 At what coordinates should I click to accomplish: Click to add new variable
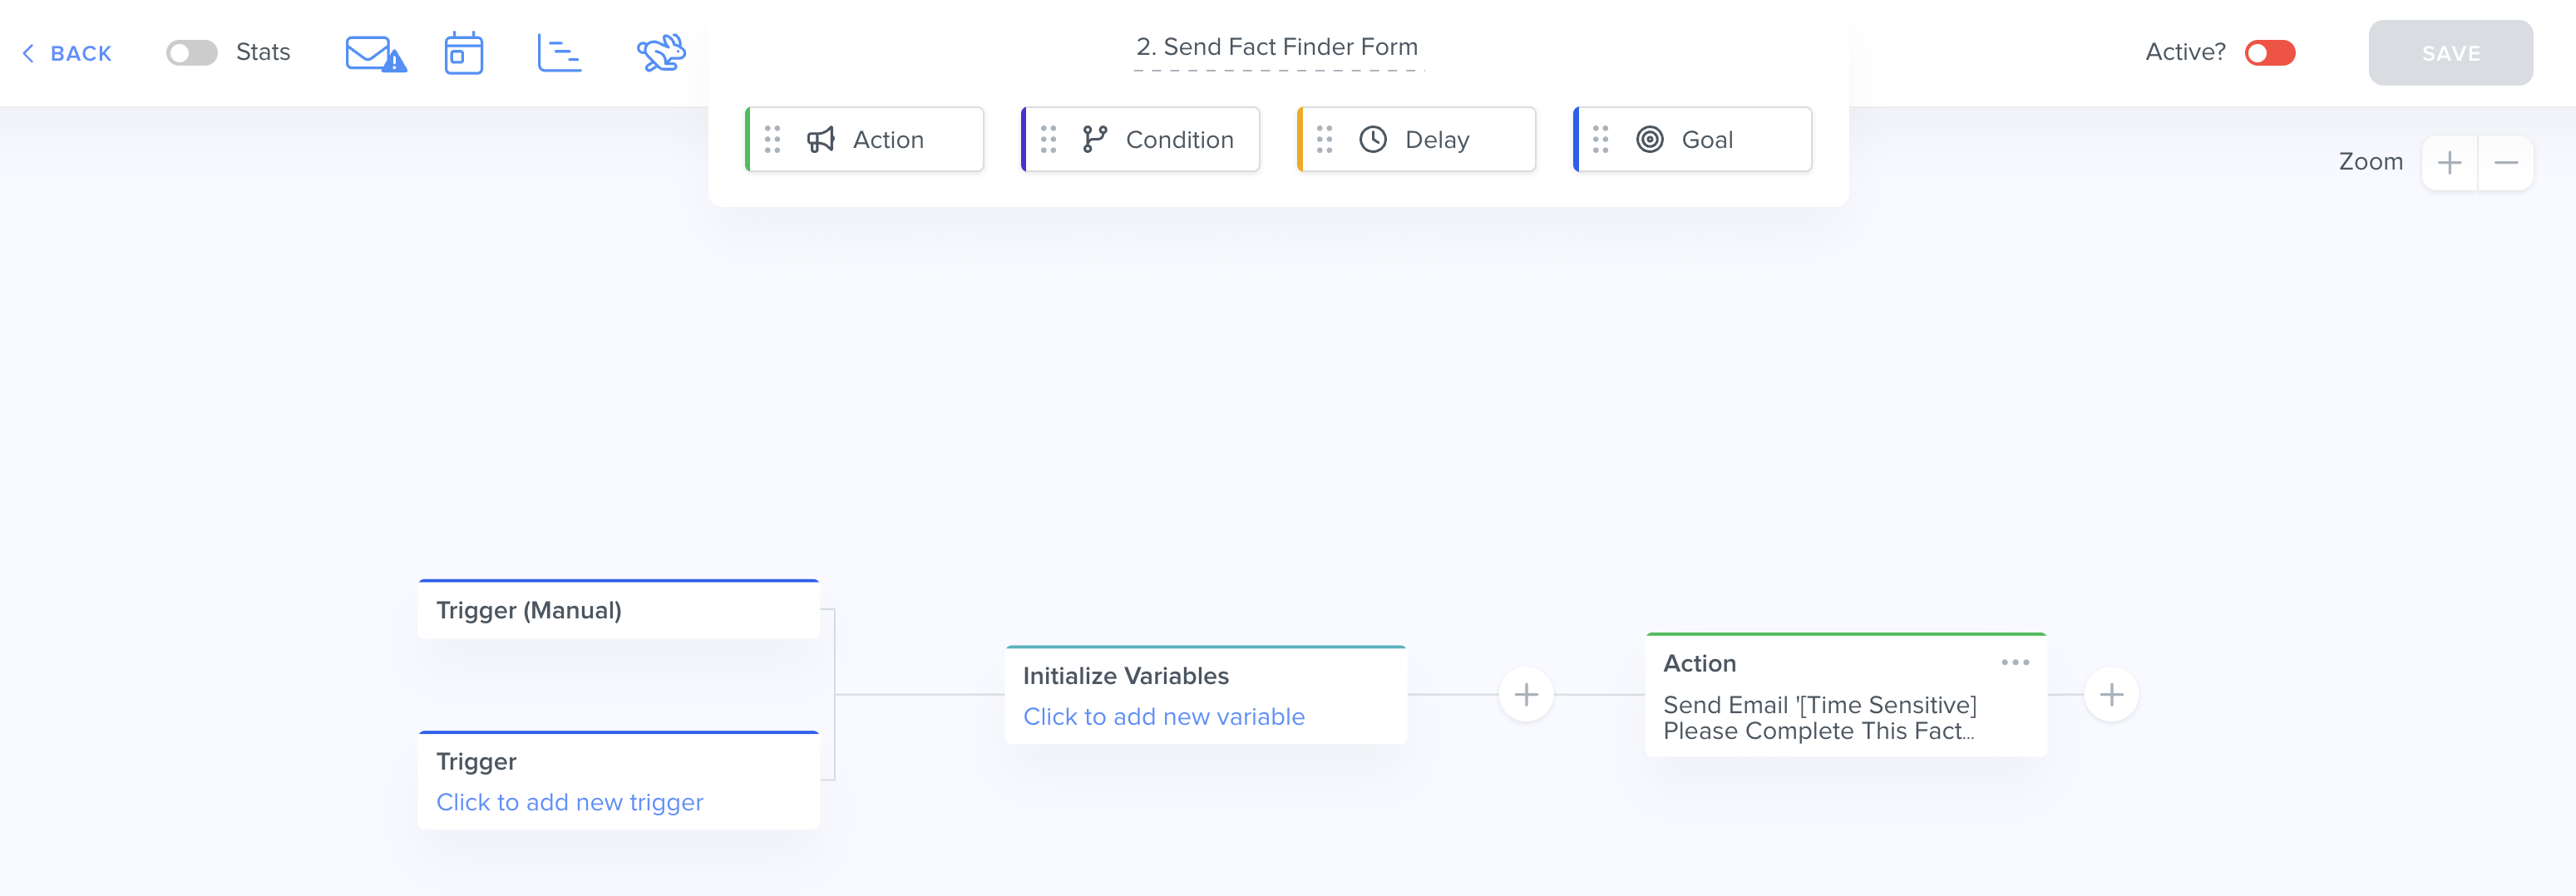pyautogui.click(x=1163, y=717)
